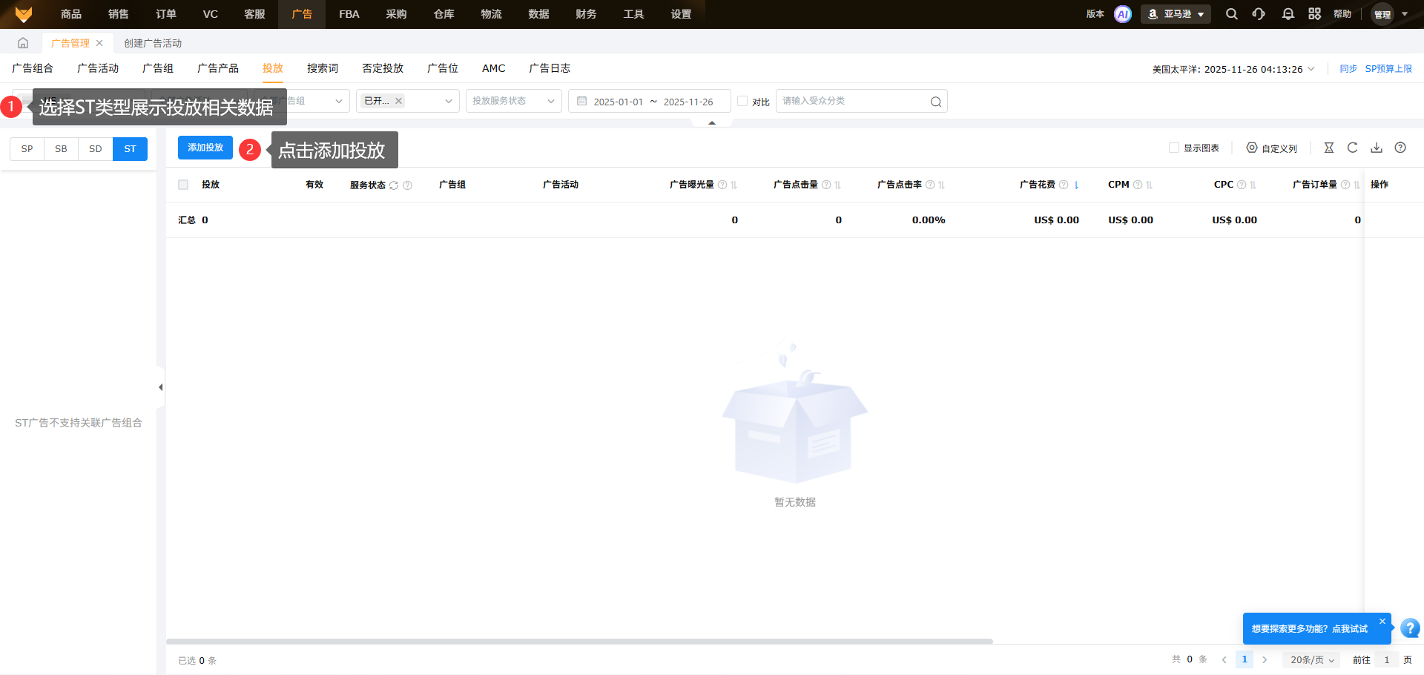Refresh the 服务状态 column
Viewport: 1424px width, 675px height.
coord(394,185)
